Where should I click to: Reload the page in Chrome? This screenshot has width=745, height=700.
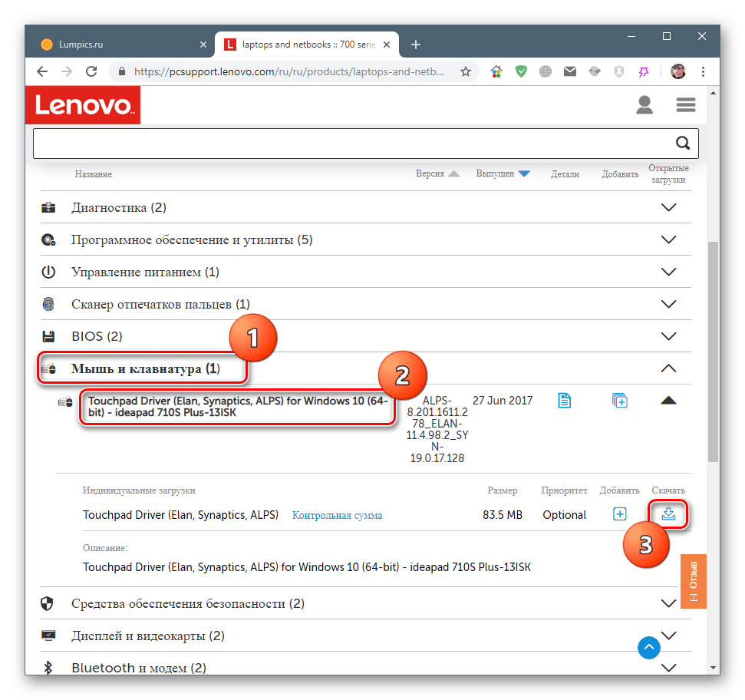point(91,71)
